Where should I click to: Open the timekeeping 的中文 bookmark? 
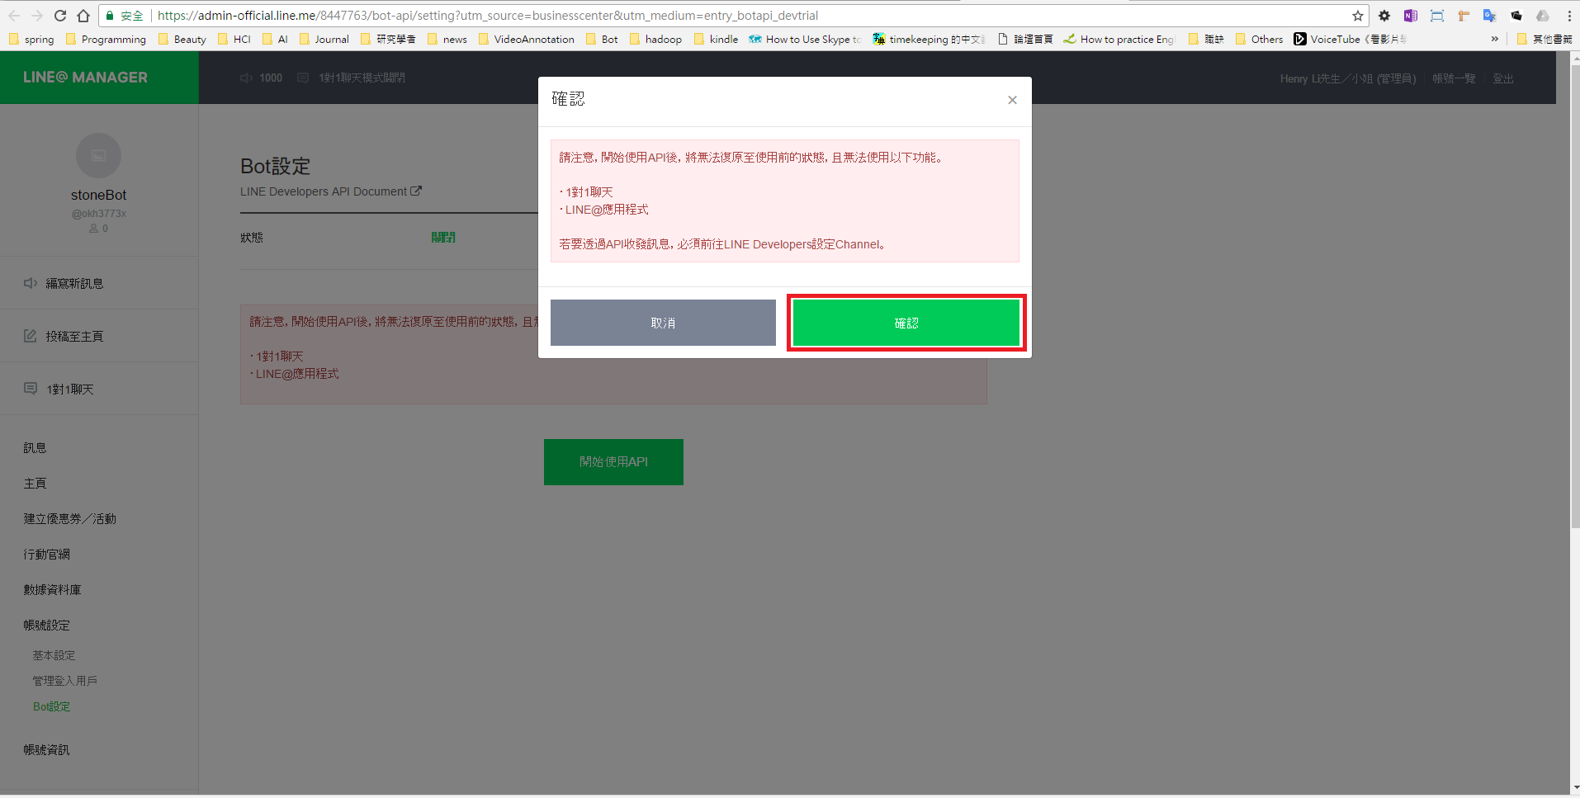[x=929, y=39]
